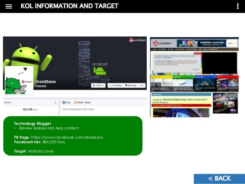Open the three-dot overflow menu
This screenshot has width=245, height=184.
tap(238, 6)
